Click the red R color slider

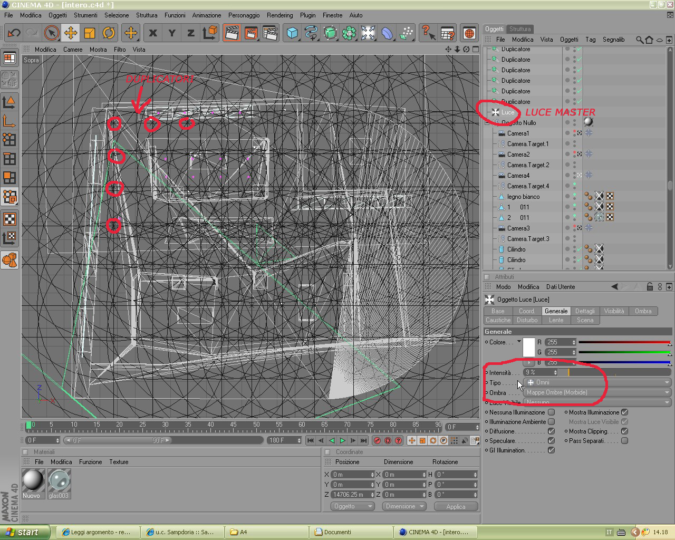pyautogui.click(x=624, y=342)
